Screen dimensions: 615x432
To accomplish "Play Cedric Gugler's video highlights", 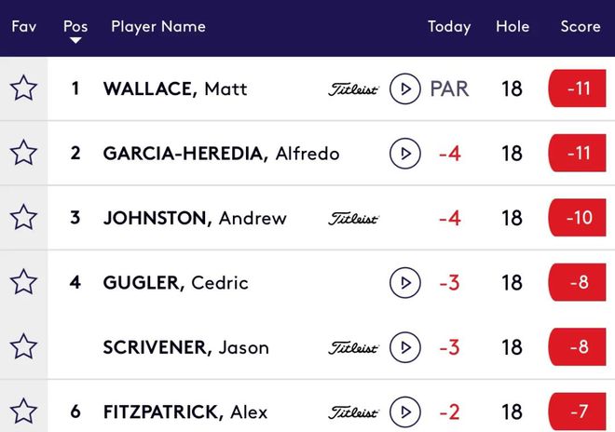I will [404, 282].
